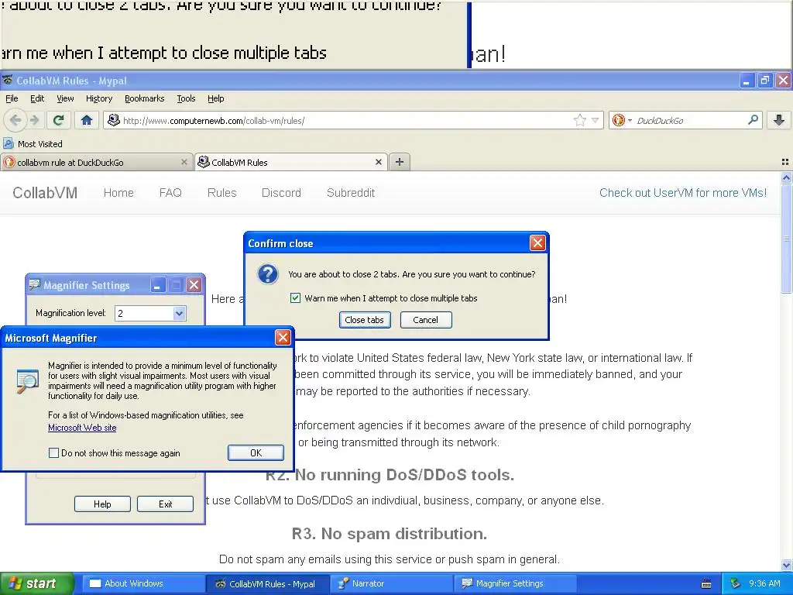This screenshot has height=595, width=793.
Task: Close the Magnifier Settings window
Action: point(194,285)
